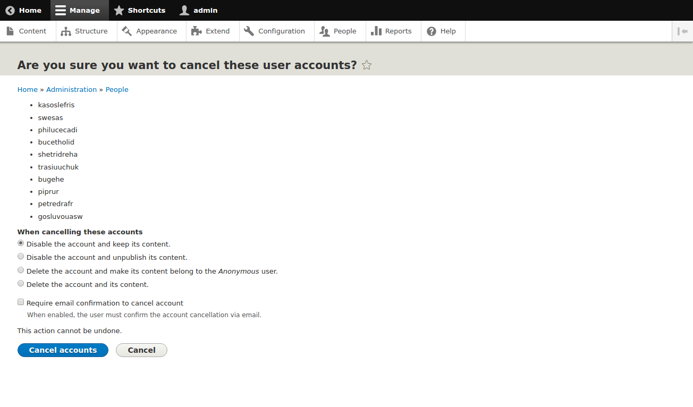The height and width of the screenshot is (407, 693).
Task: Click the star icon beside page title
Action: pyautogui.click(x=367, y=65)
